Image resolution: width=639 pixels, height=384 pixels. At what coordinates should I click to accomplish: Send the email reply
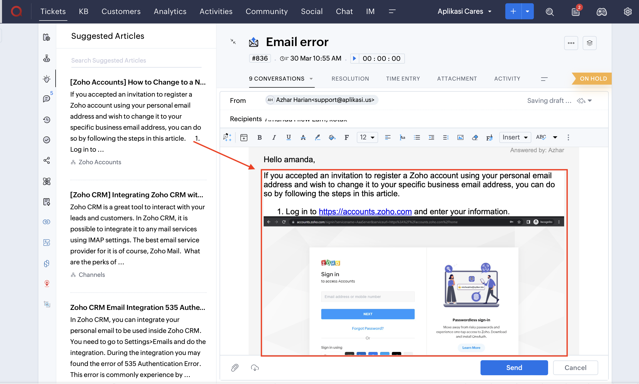514,367
